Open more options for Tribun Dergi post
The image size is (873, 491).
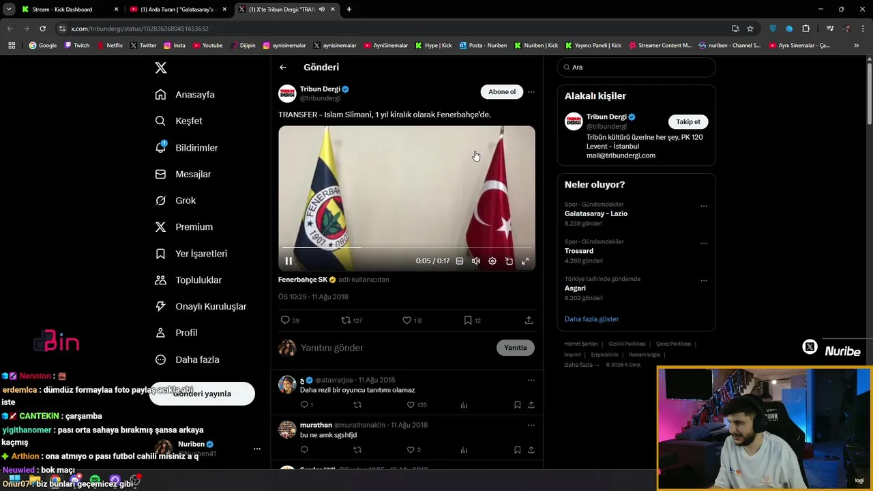[531, 91]
